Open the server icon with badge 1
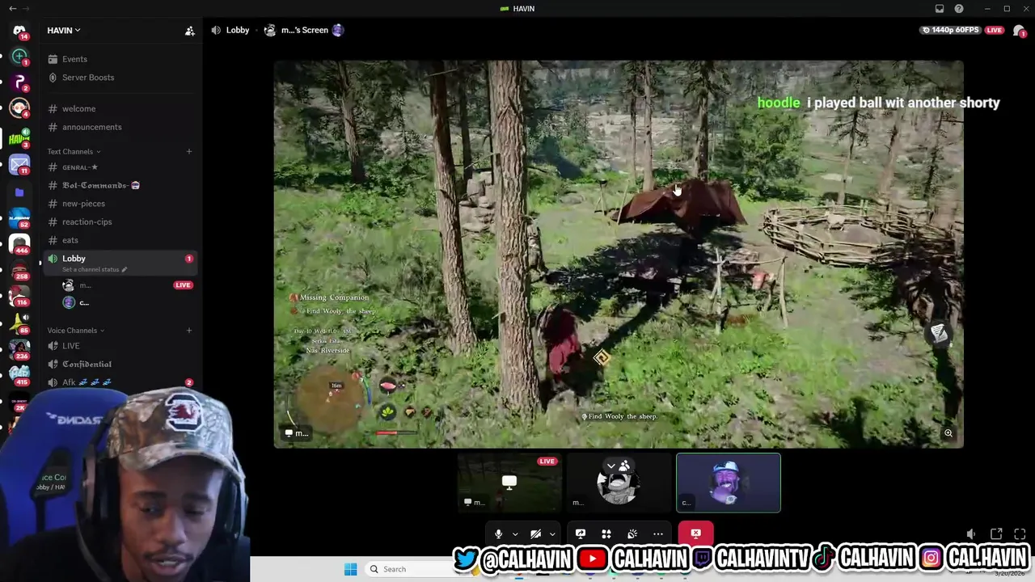Image resolution: width=1035 pixels, height=582 pixels. click(x=19, y=57)
